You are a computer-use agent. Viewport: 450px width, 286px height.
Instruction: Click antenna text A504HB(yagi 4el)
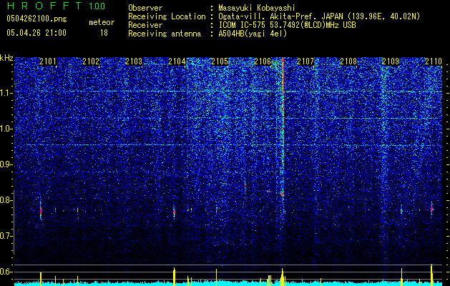point(253,34)
